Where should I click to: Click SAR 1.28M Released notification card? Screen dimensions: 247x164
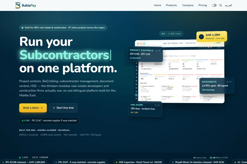click(x=212, y=36)
